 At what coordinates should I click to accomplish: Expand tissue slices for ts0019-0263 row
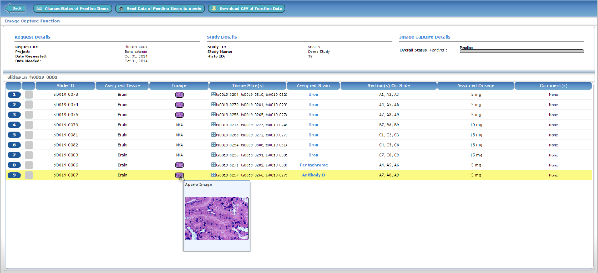[x=213, y=134]
